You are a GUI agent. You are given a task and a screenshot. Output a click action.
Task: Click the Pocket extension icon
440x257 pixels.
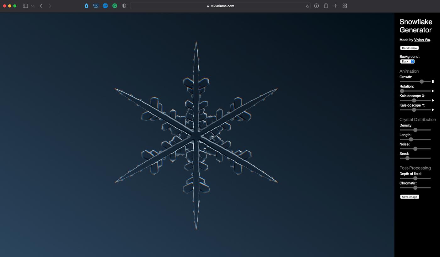click(96, 6)
